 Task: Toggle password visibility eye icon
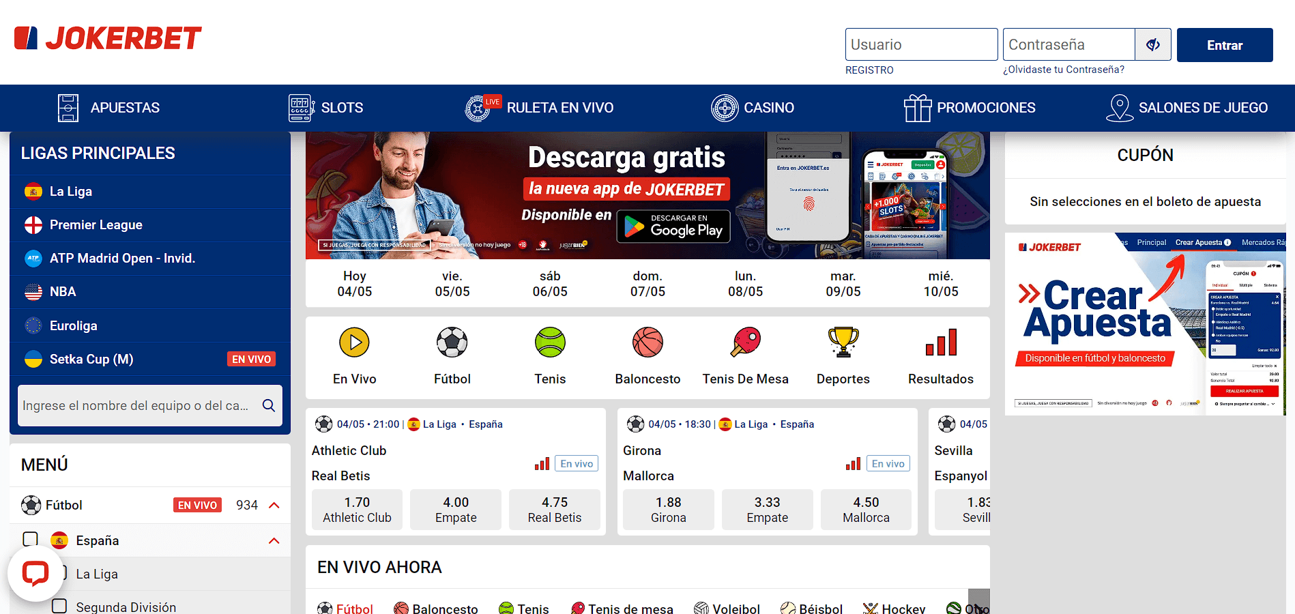tap(1153, 45)
